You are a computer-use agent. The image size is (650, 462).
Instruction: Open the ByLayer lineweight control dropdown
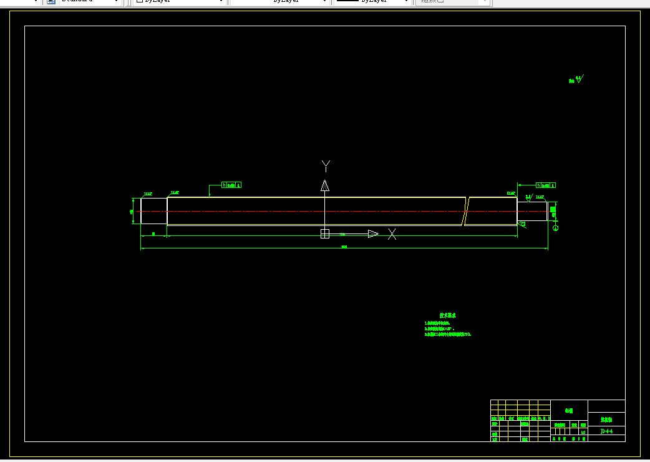pyautogui.click(x=372, y=1)
